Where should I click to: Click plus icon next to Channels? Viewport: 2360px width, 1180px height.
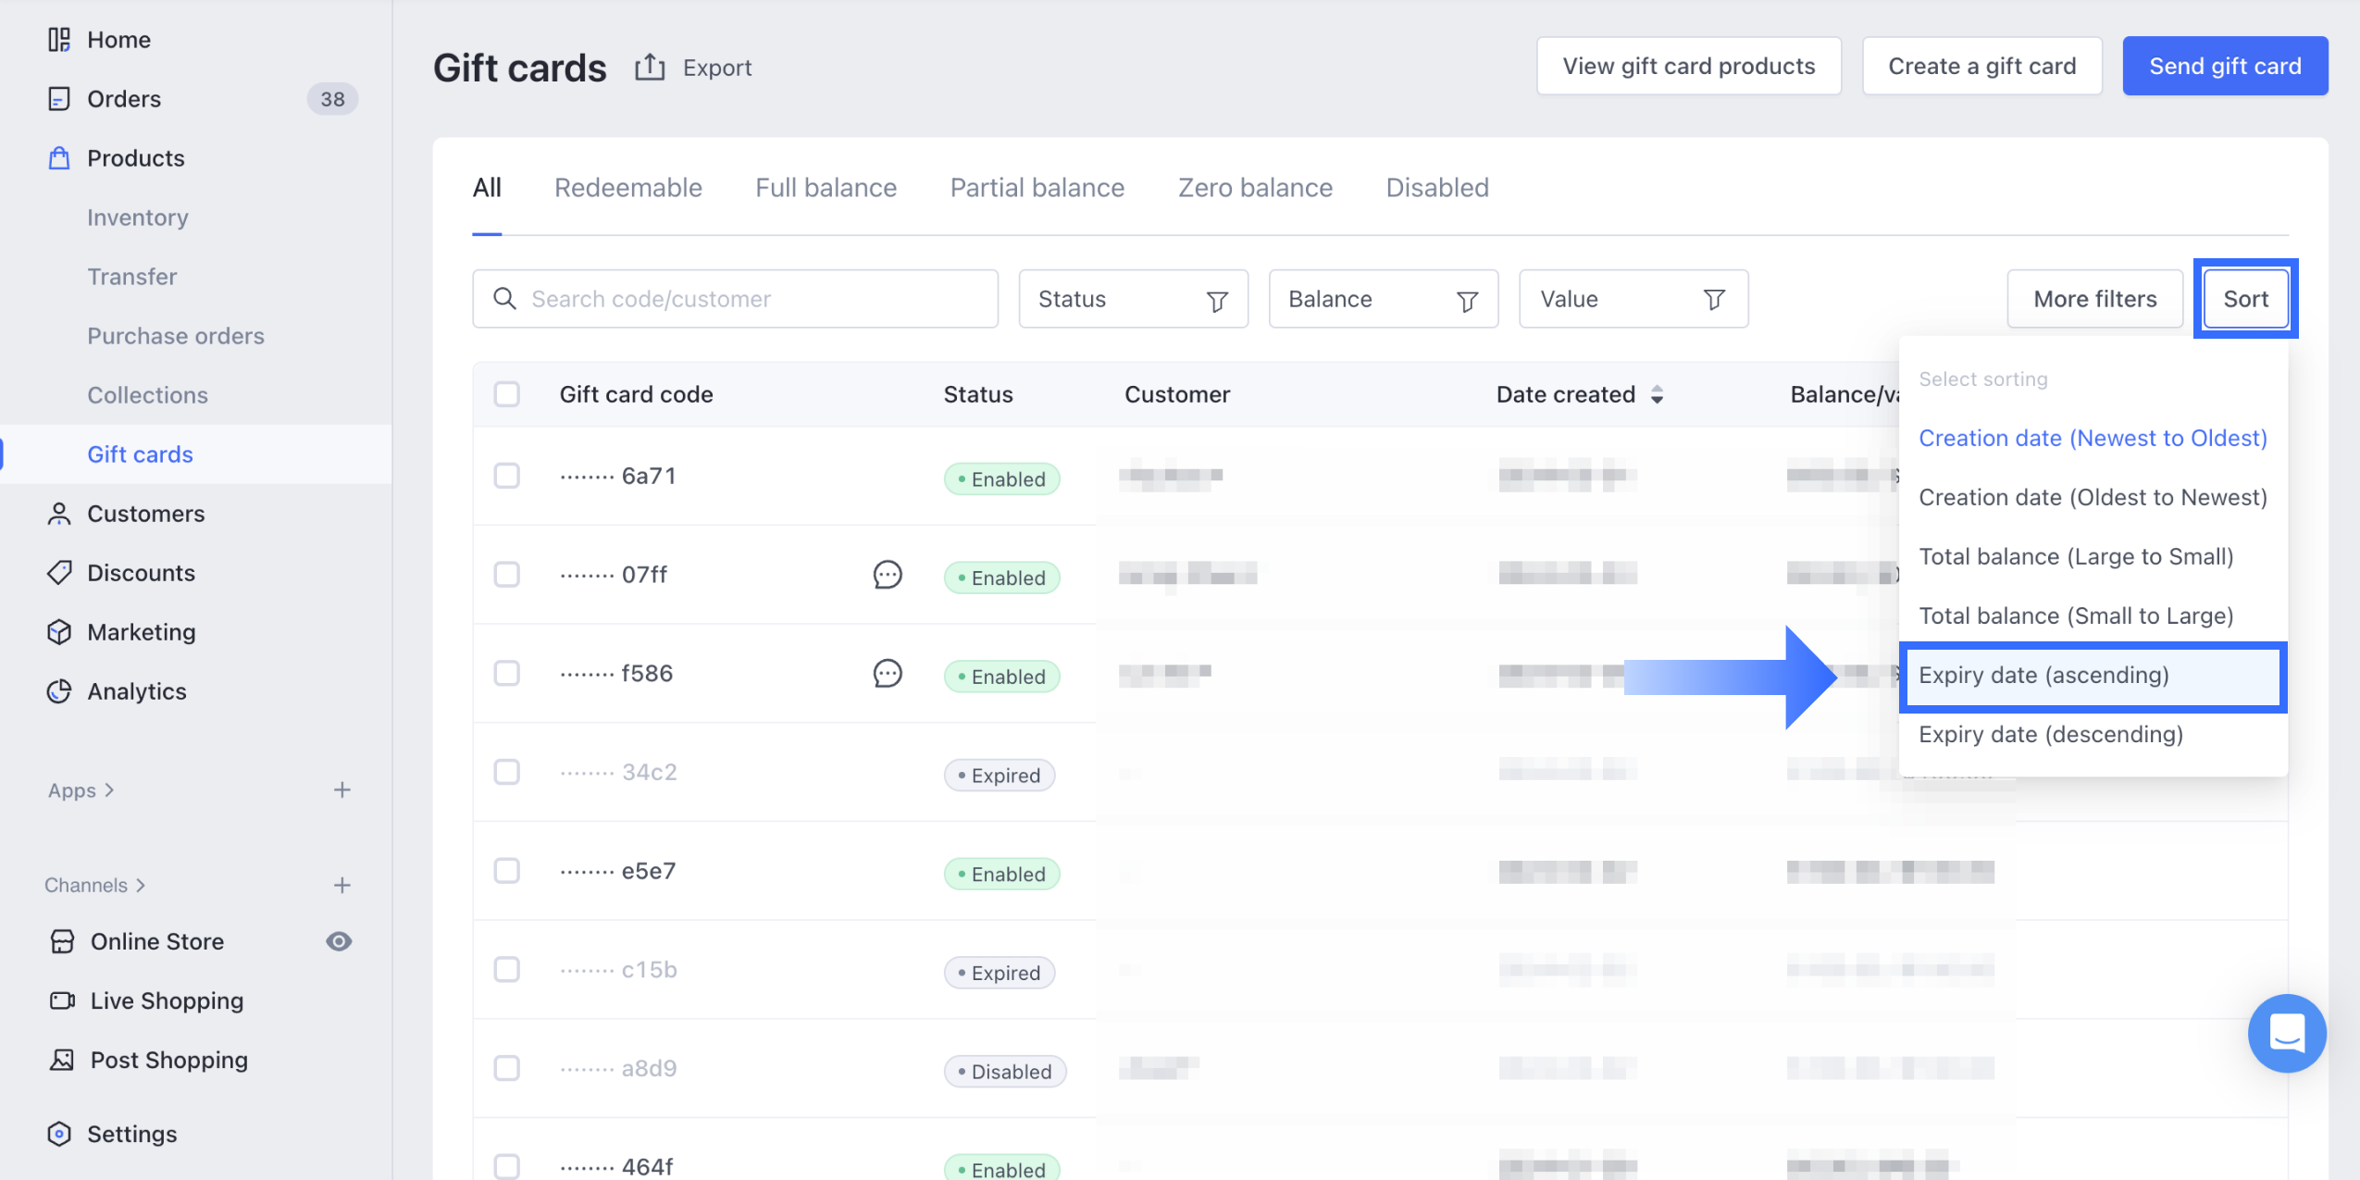[x=342, y=886]
